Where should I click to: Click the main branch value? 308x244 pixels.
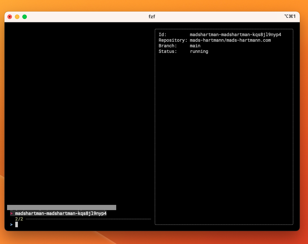195,46
